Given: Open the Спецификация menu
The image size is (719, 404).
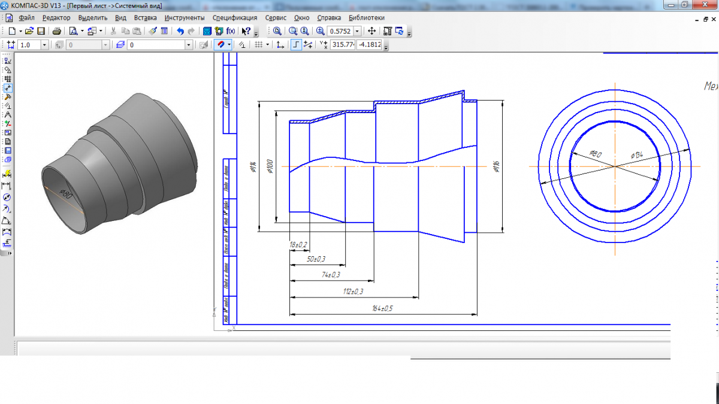Looking at the screenshot, I should pyautogui.click(x=235, y=18).
